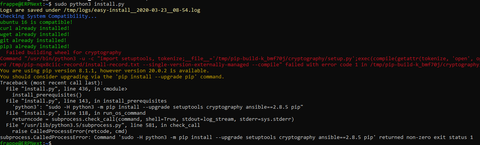480x145 pixels.
Task: Click the 'Traceback (most recent call last):' line
Action: pyautogui.click(x=51, y=83)
